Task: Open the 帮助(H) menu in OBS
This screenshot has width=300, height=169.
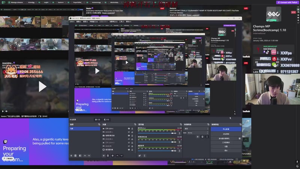Action: click(129, 22)
